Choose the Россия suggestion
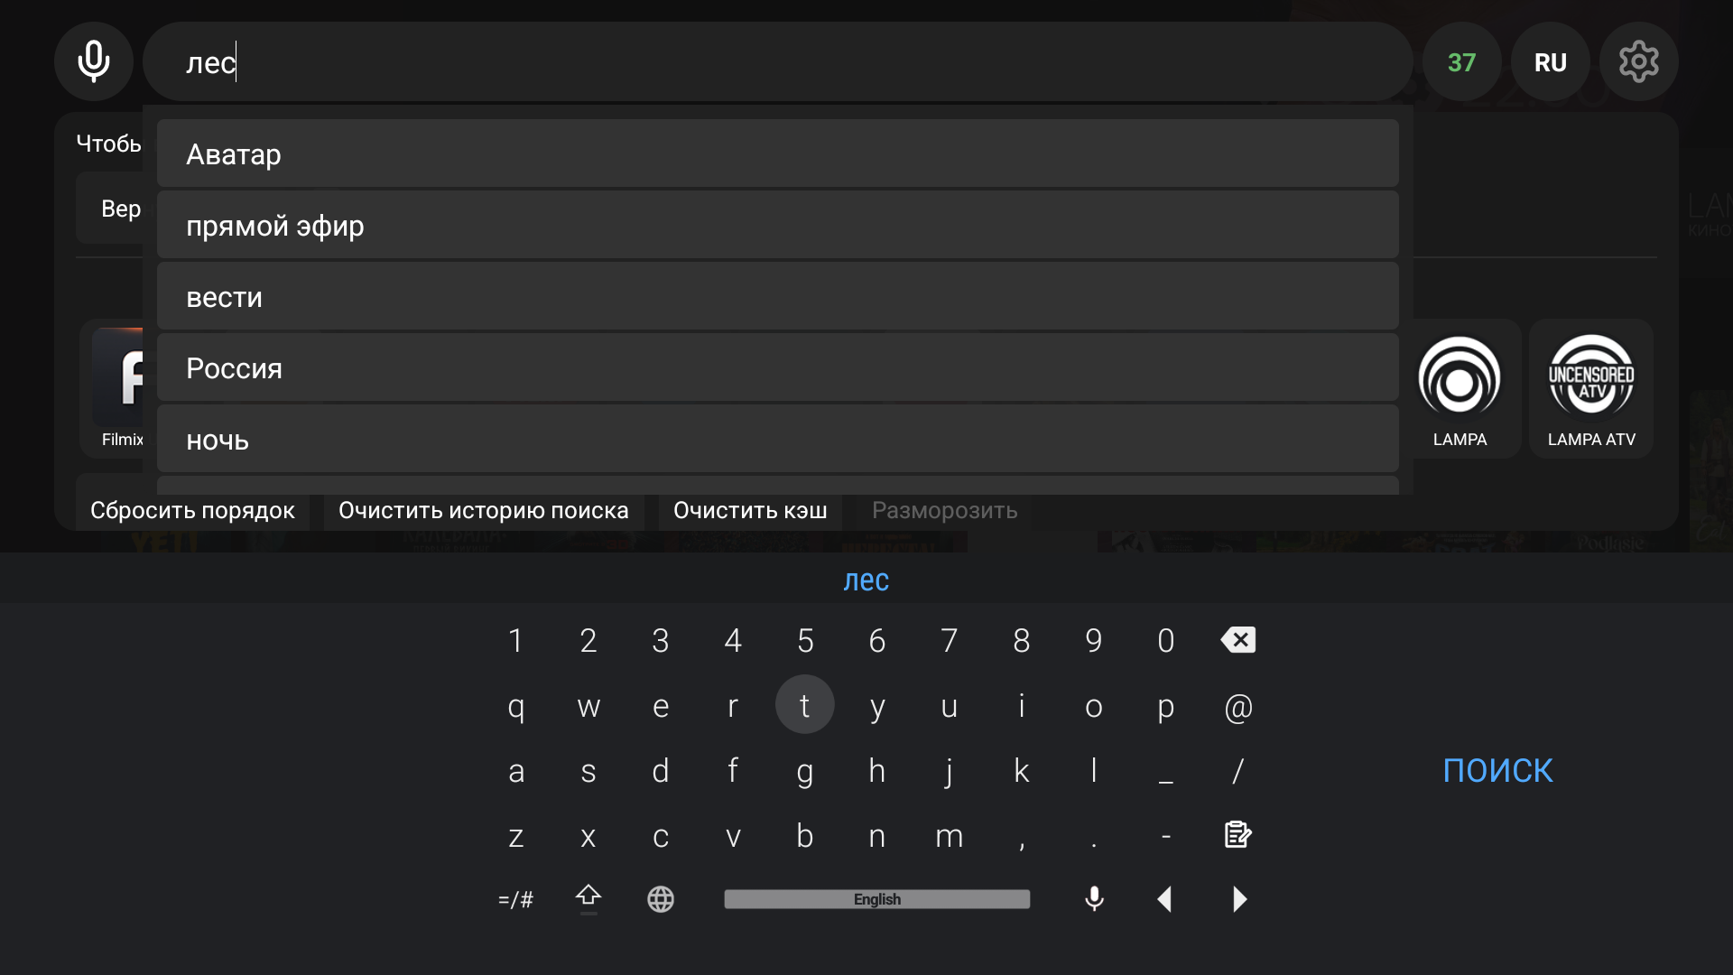 tap(777, 367)
